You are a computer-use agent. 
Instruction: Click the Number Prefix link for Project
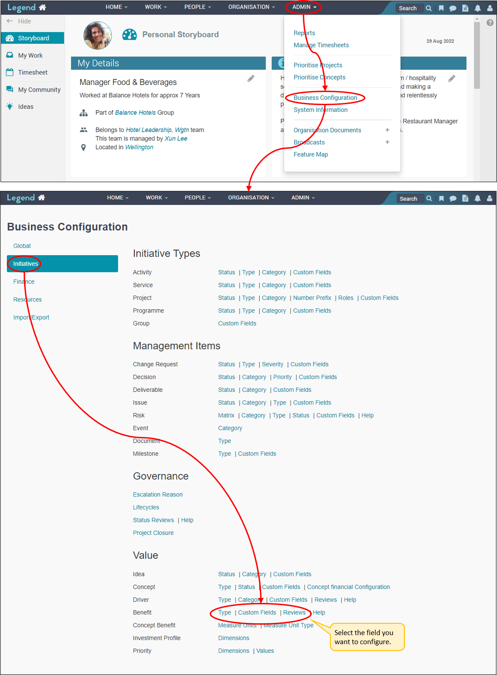point(312,298)
